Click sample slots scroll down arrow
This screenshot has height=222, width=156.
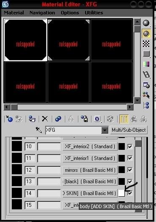[137, 100]
